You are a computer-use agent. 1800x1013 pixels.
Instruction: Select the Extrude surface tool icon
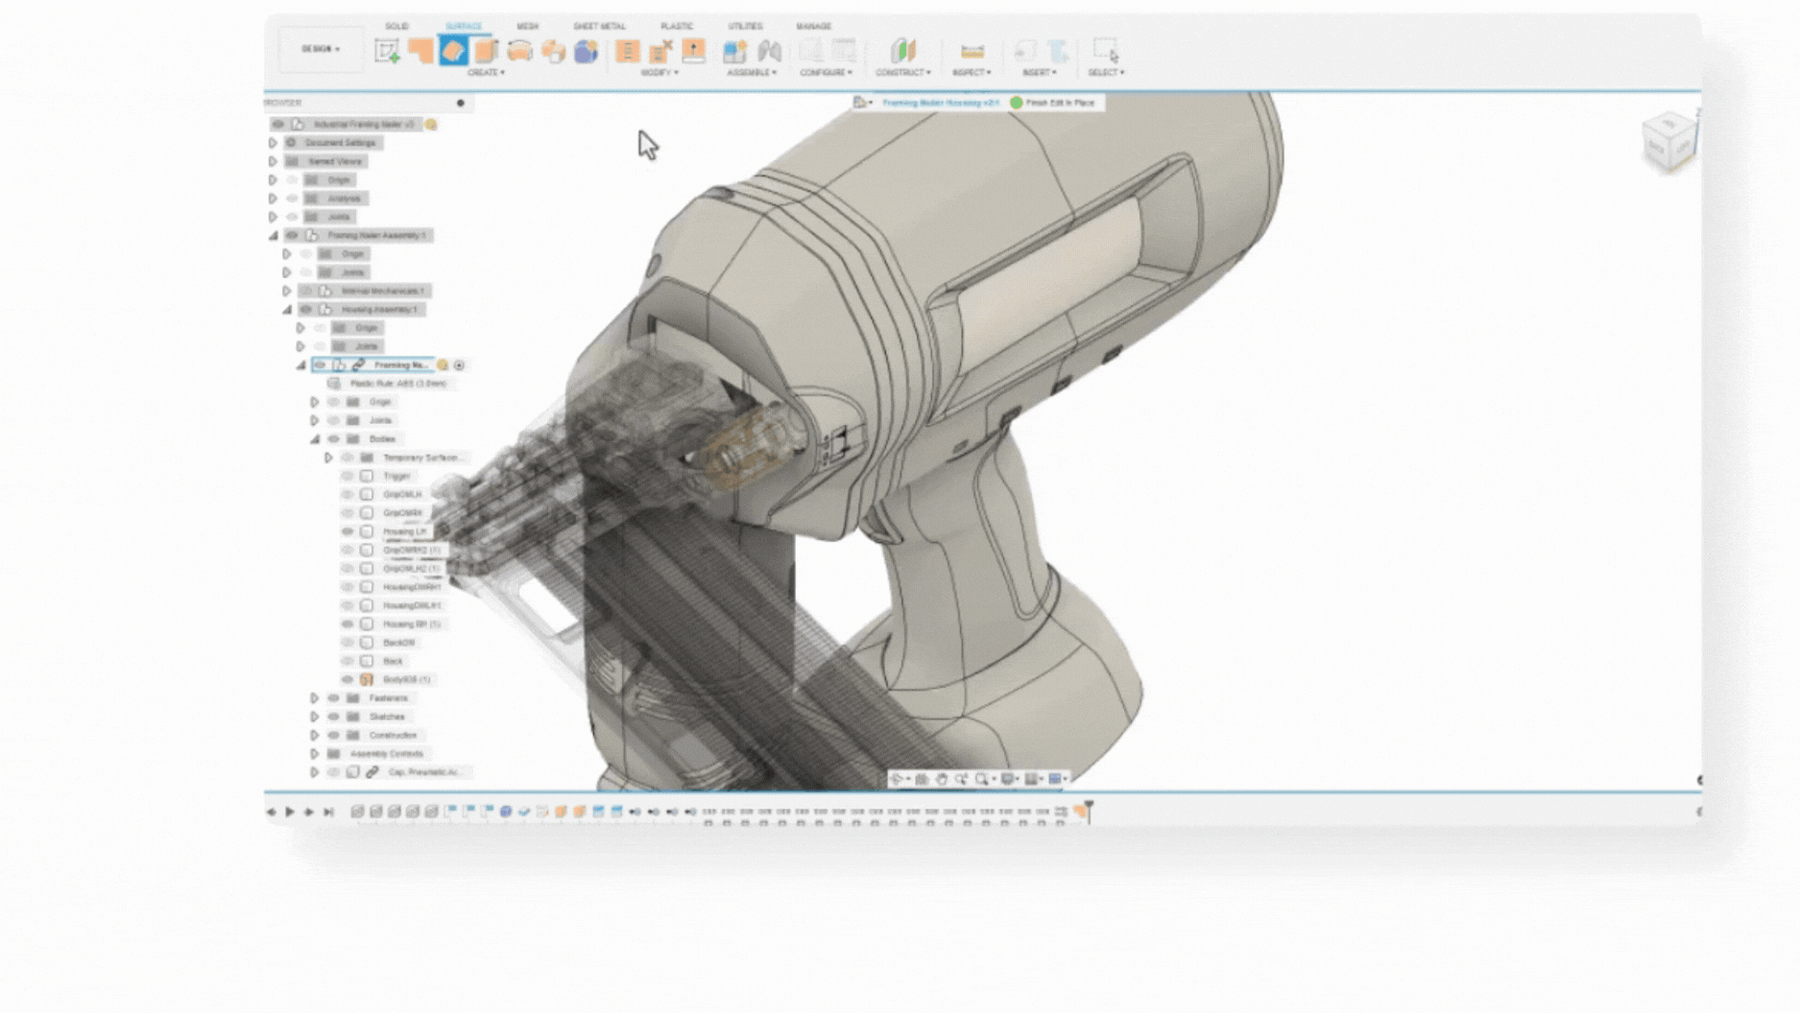click(420, 51)
